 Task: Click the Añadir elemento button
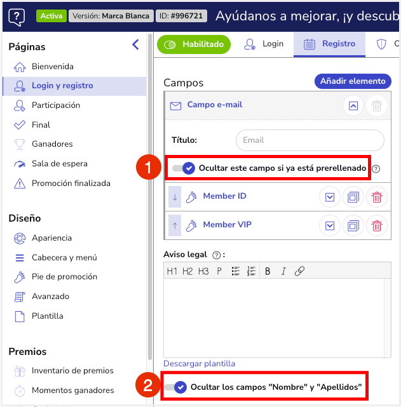(353, 81)
